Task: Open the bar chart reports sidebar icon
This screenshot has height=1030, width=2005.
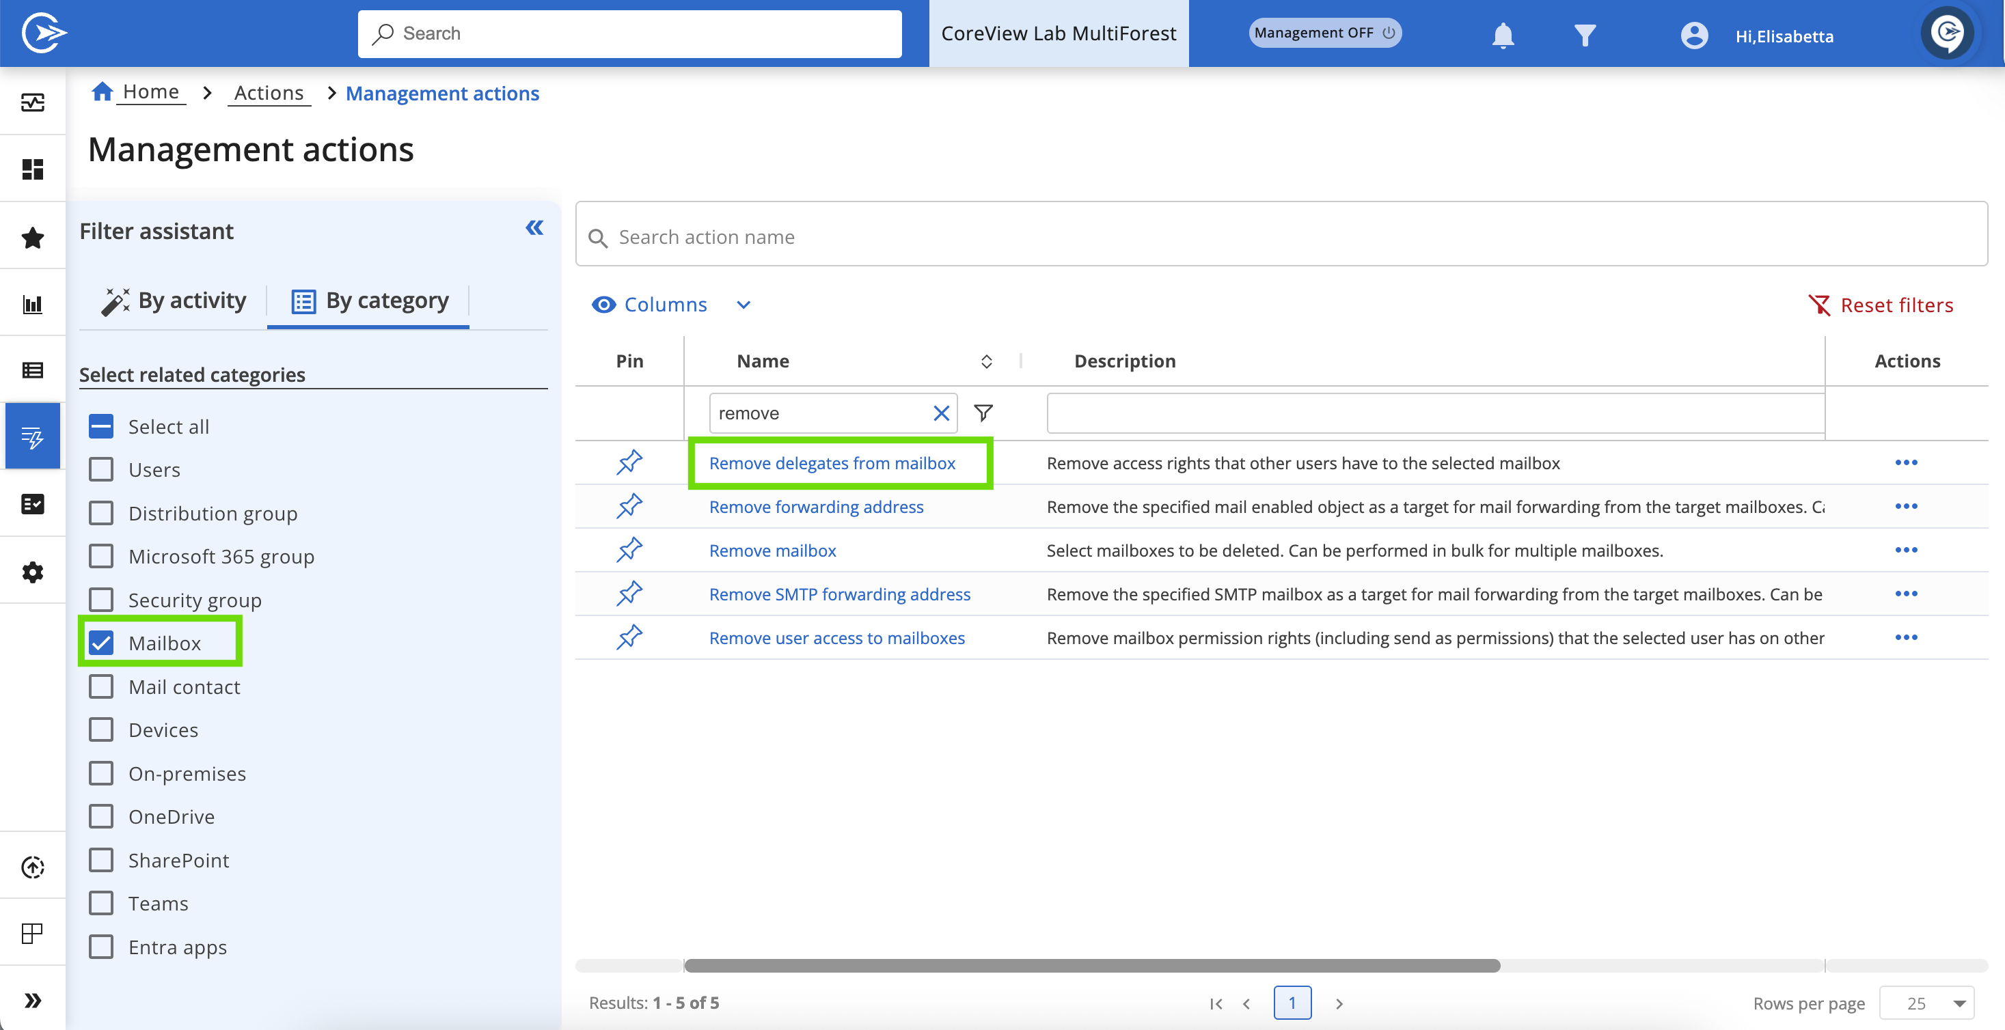Action: click(x=33, y=304)
